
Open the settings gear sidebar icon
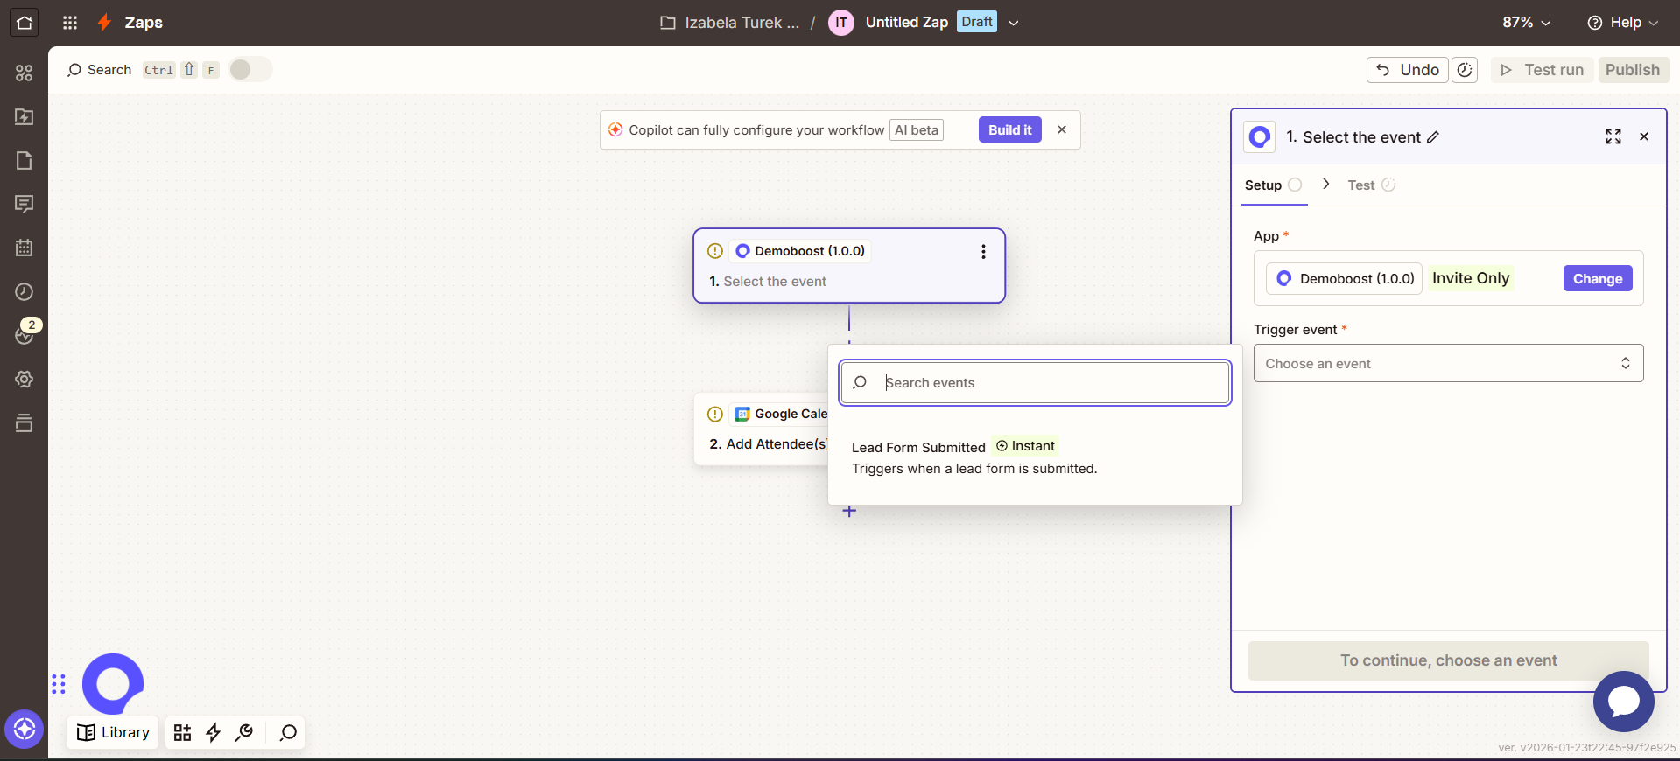(24, 379)
